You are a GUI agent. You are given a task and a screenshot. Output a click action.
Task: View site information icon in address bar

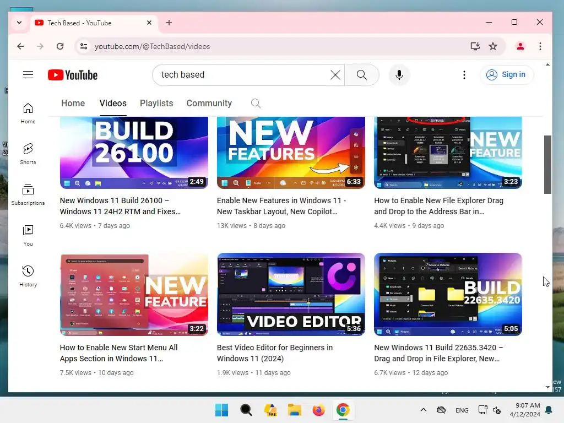tap(84, 46)
